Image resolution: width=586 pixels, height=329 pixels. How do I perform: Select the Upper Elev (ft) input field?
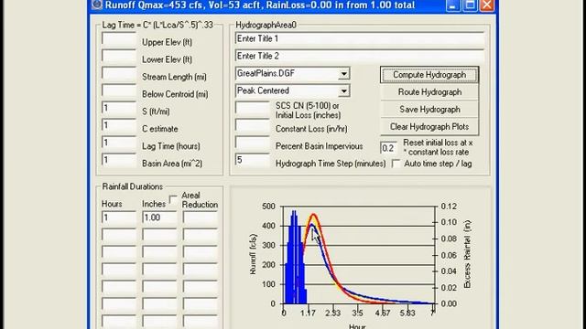[119, 38]
